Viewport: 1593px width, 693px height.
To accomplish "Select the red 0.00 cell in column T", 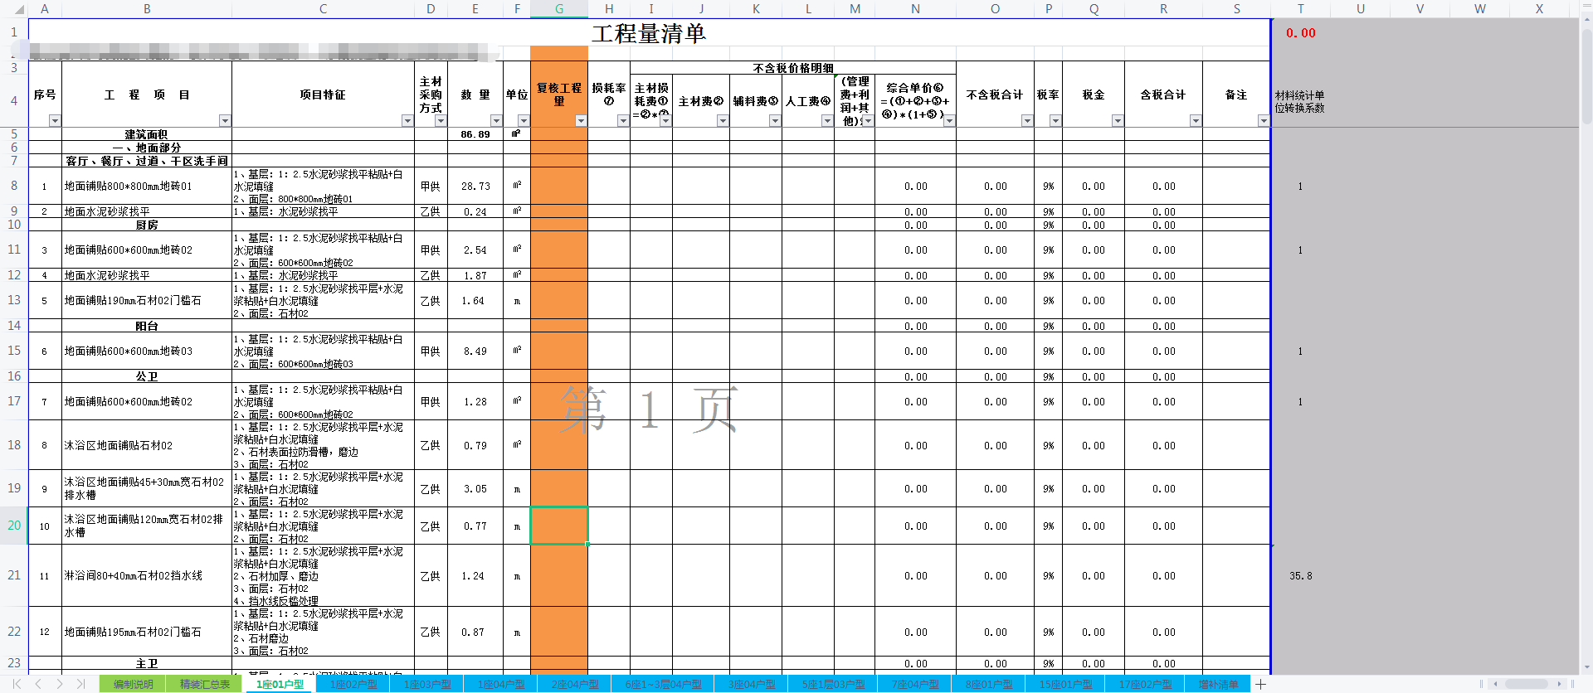I will pyautogui.click(x=1300, y=33).
